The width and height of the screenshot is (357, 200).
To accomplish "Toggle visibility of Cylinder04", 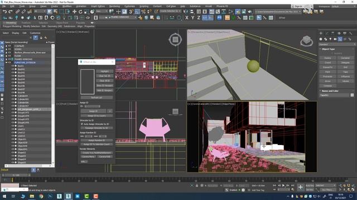I will 13,96.
